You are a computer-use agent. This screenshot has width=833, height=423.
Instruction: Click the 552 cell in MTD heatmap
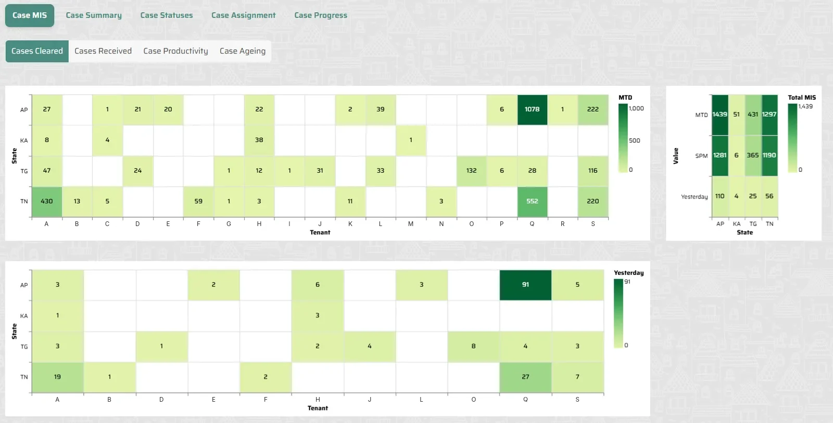(x=532, y=202)
